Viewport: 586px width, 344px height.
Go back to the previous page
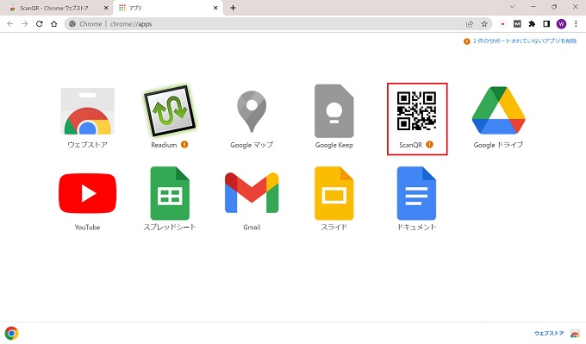[x=10, y=24]
